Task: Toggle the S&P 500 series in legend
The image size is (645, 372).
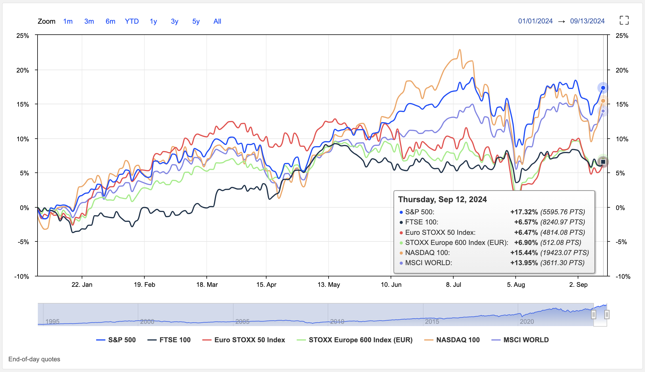Action: point(116,340)
